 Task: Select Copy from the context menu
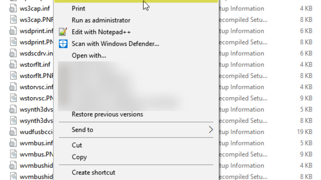pos(79,157)
